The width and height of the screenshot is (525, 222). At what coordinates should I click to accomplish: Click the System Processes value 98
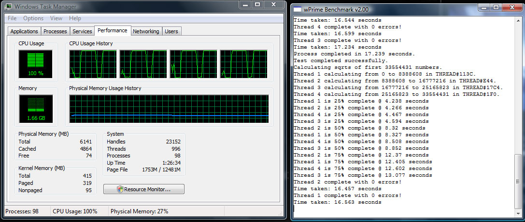pos(177,156)
